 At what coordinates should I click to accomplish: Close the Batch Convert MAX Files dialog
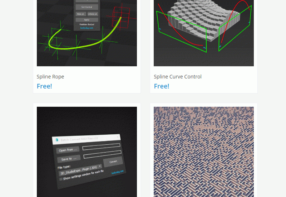[118, 137]
